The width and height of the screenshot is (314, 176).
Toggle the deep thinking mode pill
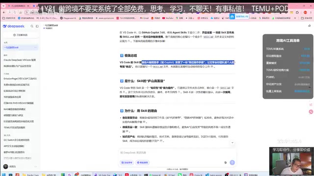pyautogui.click(x=127, y=162)
